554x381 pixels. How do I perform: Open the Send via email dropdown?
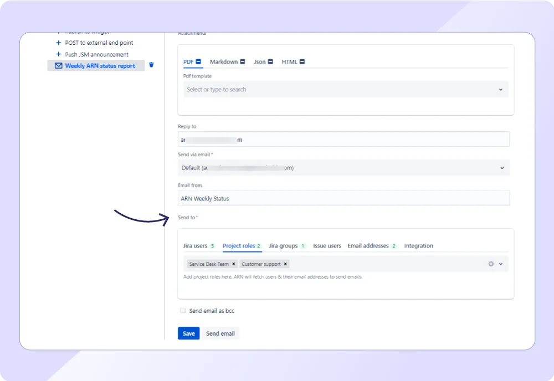pyautogui.click(x=343, y=168)
